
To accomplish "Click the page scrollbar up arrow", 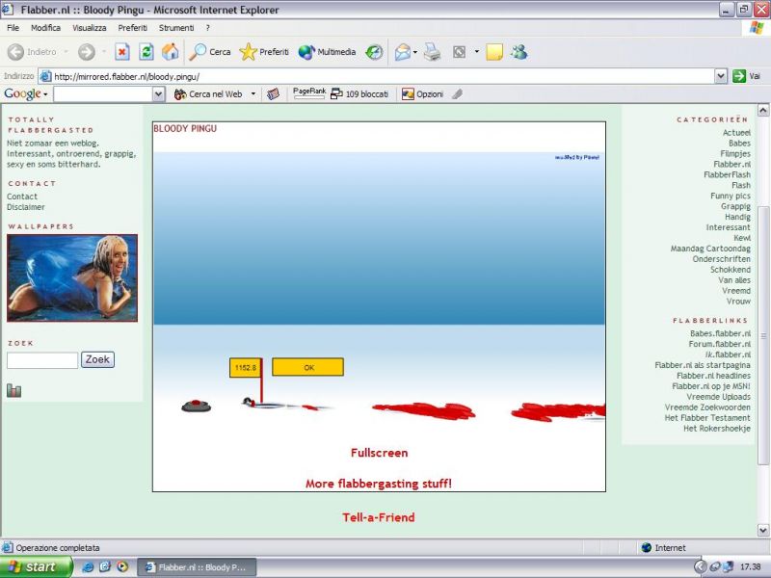I will pyautogui.click(x=763, y=110).
